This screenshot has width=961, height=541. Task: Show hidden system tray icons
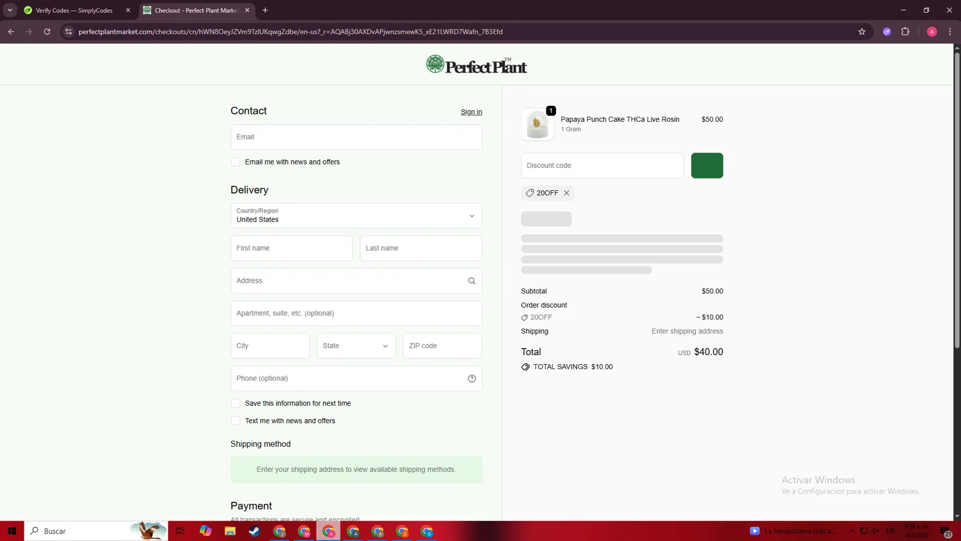(x=851, y=531)
